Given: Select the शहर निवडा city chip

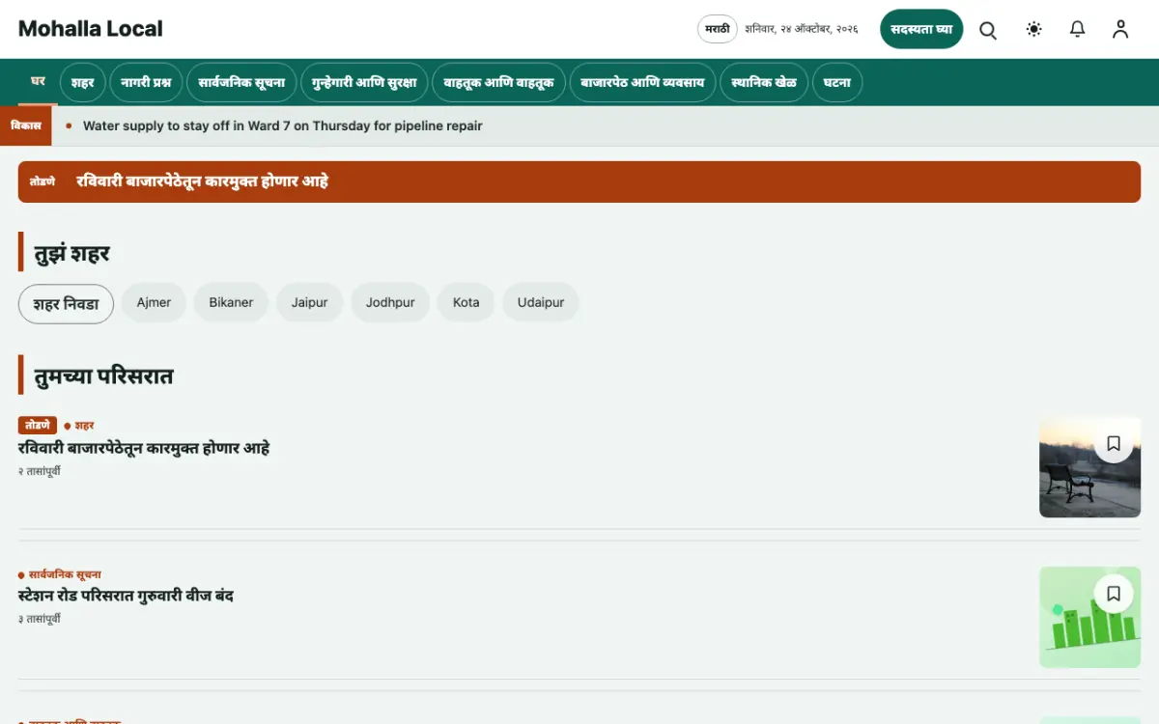Looking at the screenshot, I should [66, 303].
